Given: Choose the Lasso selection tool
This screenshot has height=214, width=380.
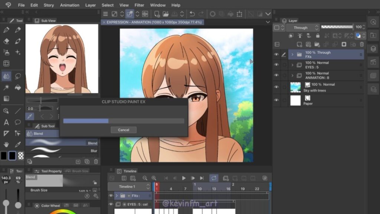Looking at the screenshot, I should click(17, 76).
